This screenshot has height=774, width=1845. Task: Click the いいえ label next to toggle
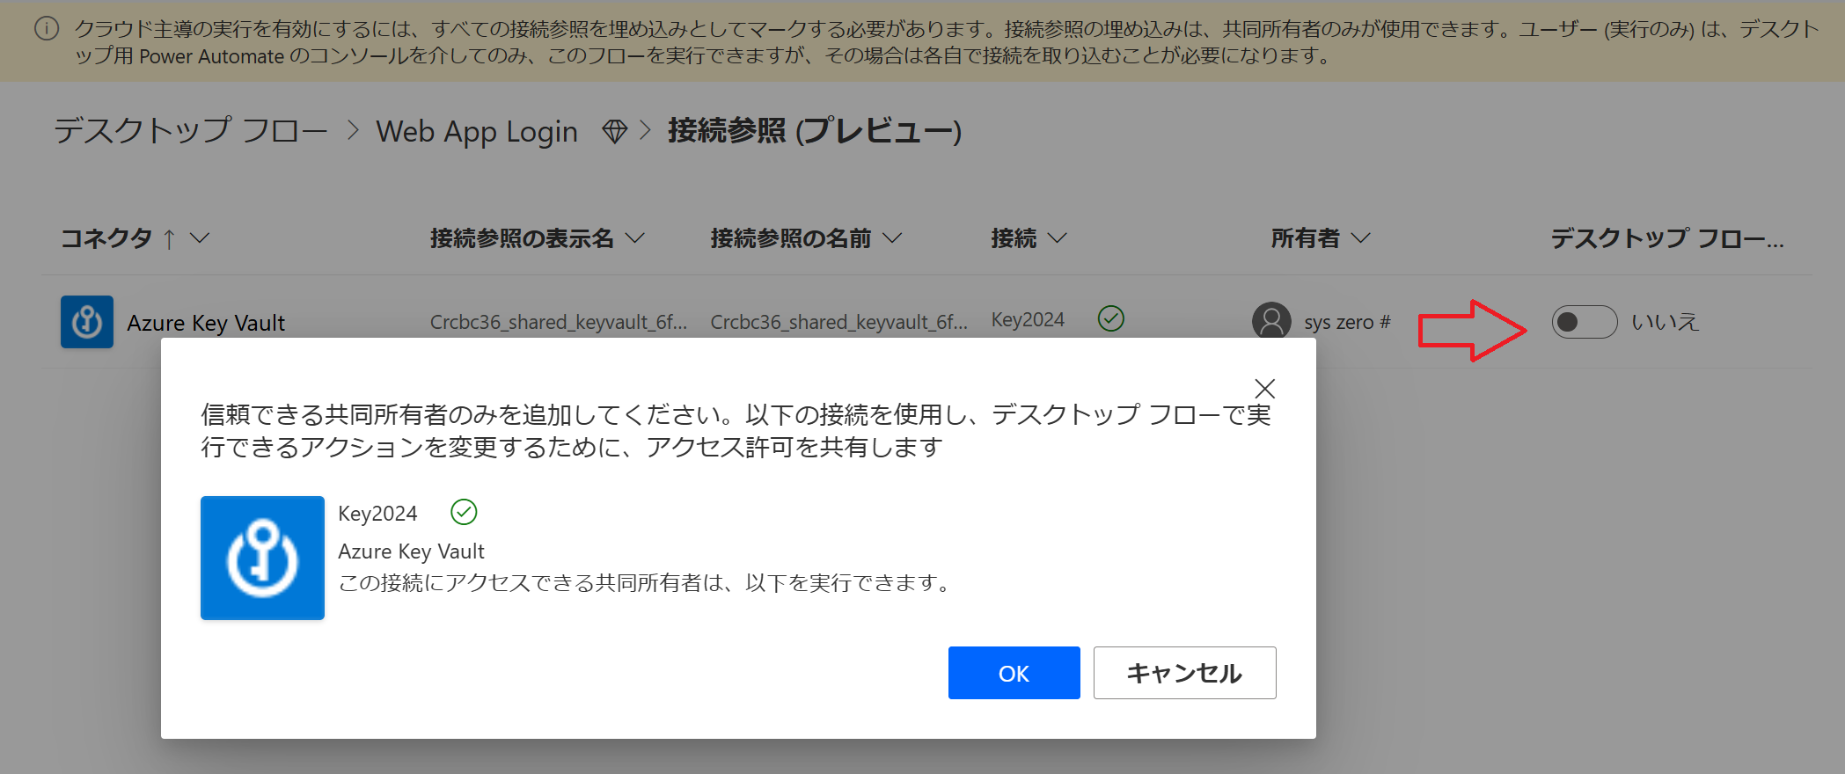[1665, 322]
